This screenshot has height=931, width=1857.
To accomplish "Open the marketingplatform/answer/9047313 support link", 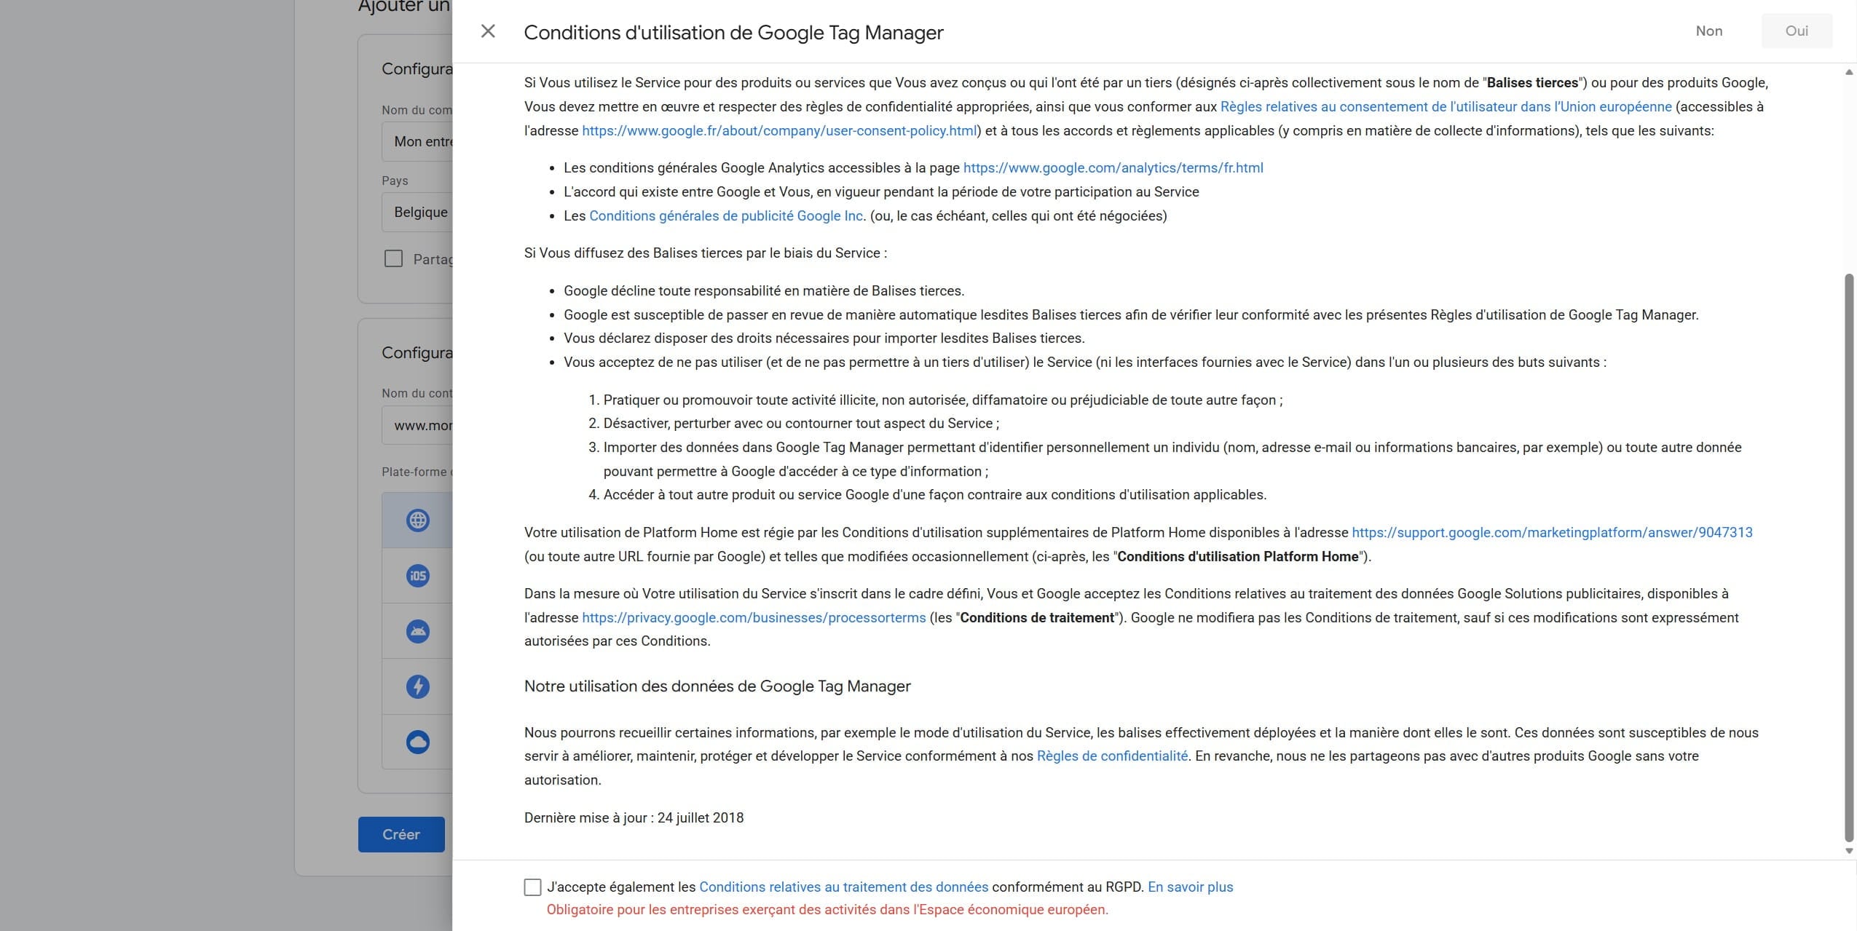I will 1552,533.
